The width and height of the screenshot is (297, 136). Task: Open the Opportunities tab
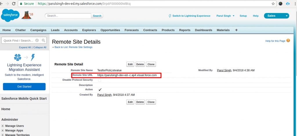click(x=110, y=30)
